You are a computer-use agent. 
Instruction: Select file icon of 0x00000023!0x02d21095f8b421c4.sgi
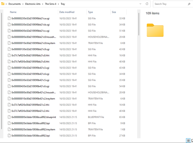coord(9,74)
